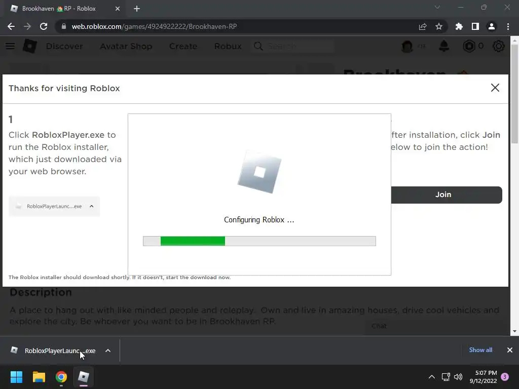Click the scrollbar up arrow

[514, 41]
